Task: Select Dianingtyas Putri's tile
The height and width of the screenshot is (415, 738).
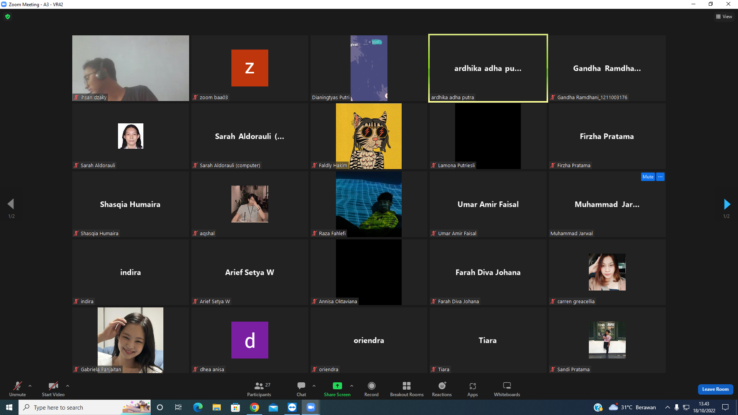Action: (369, 68)
